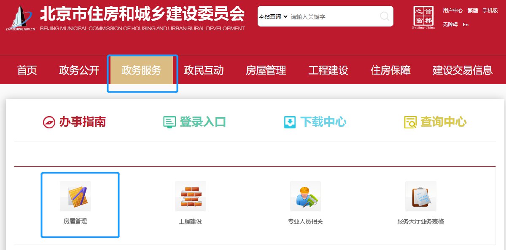Click the 登录入口 heading text
The width and height of the screenshot is (506, 250).
[x=203, y=122]
